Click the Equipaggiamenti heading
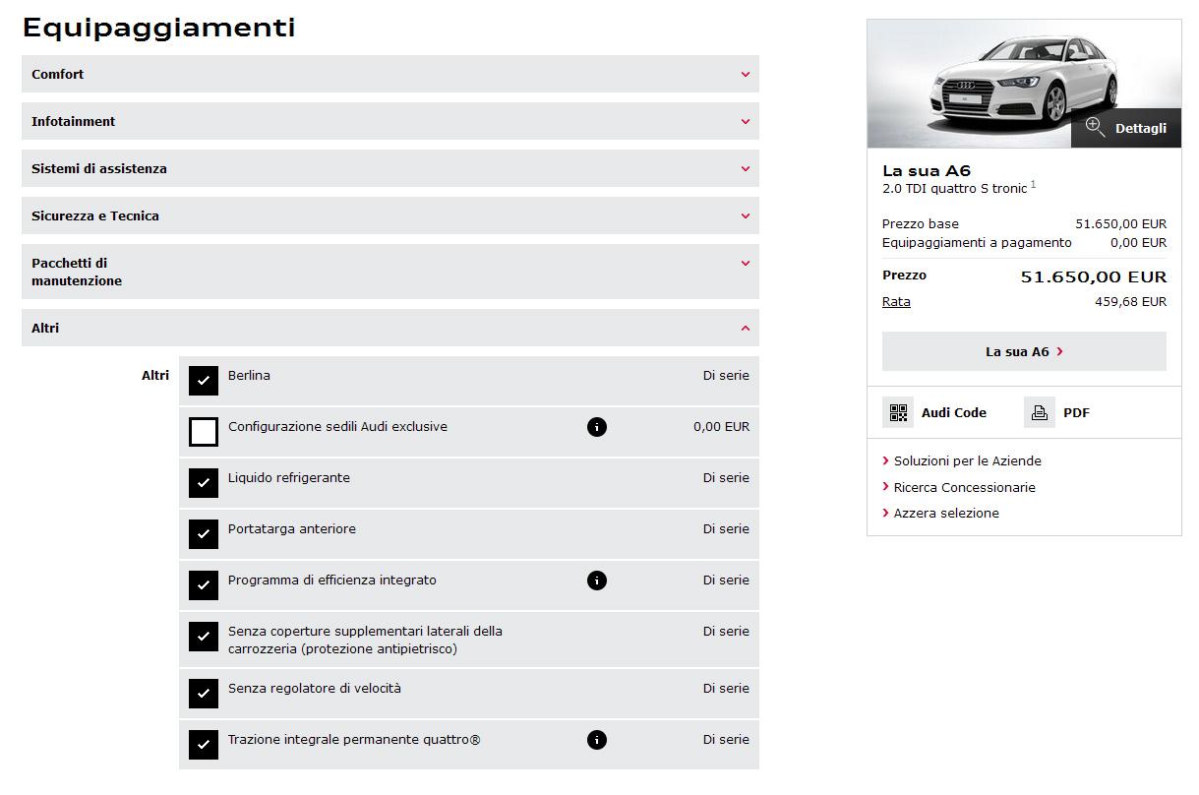 pyautogui.click(x=158, y=28)
